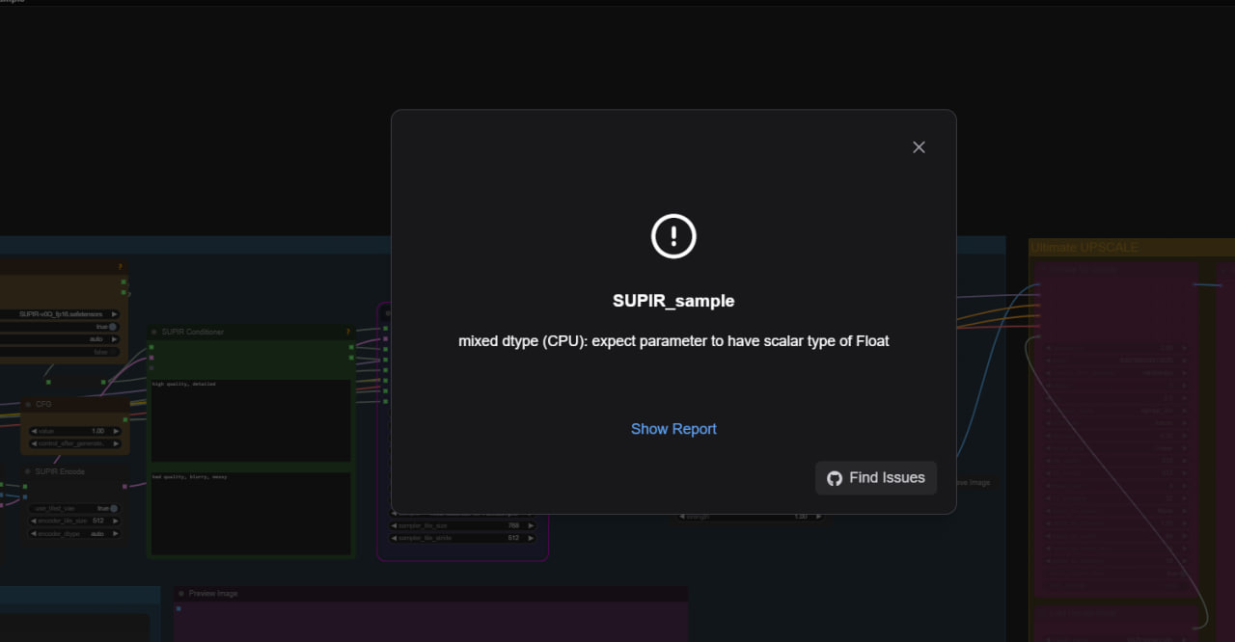Increase CFG value with right arrow
Screen dimensions: 1235x642
point(116,431)
